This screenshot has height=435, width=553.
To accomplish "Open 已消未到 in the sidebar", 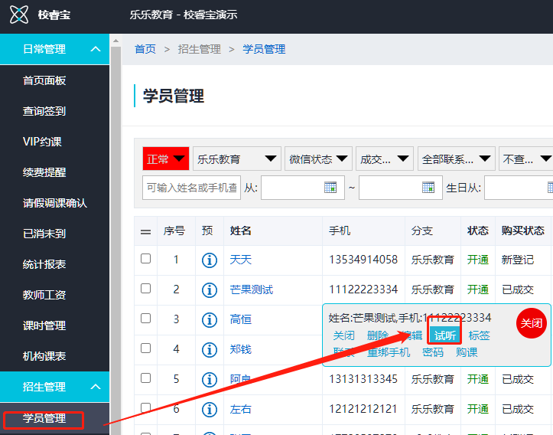I will (44, 234).
